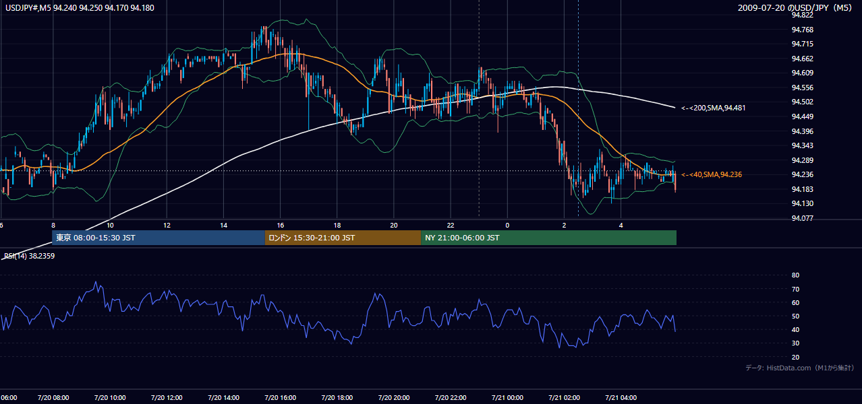Click the Tokyo 08:00-15:30 JST session bar
The width and height of the screenshot is (862, 404).
(159, 238)
